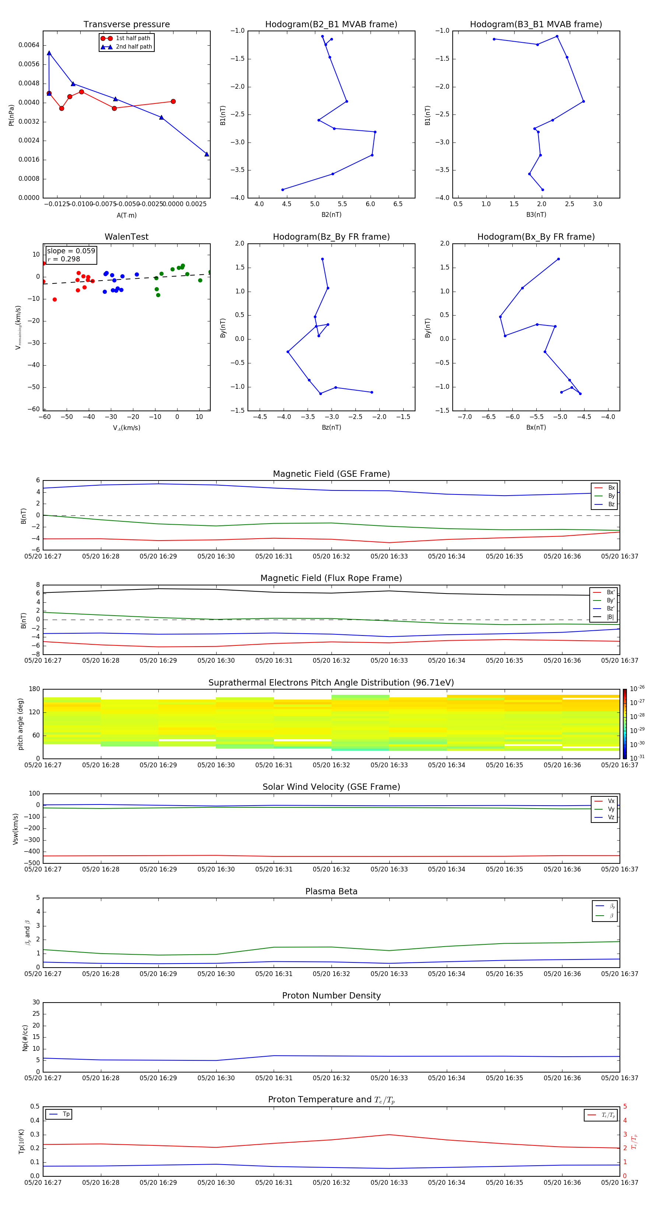Screen dimensions: 663x1215
Task: Click the Suprathermal Electrons Pitch Angle Distribution title
Action: click(x=331, y=683)
